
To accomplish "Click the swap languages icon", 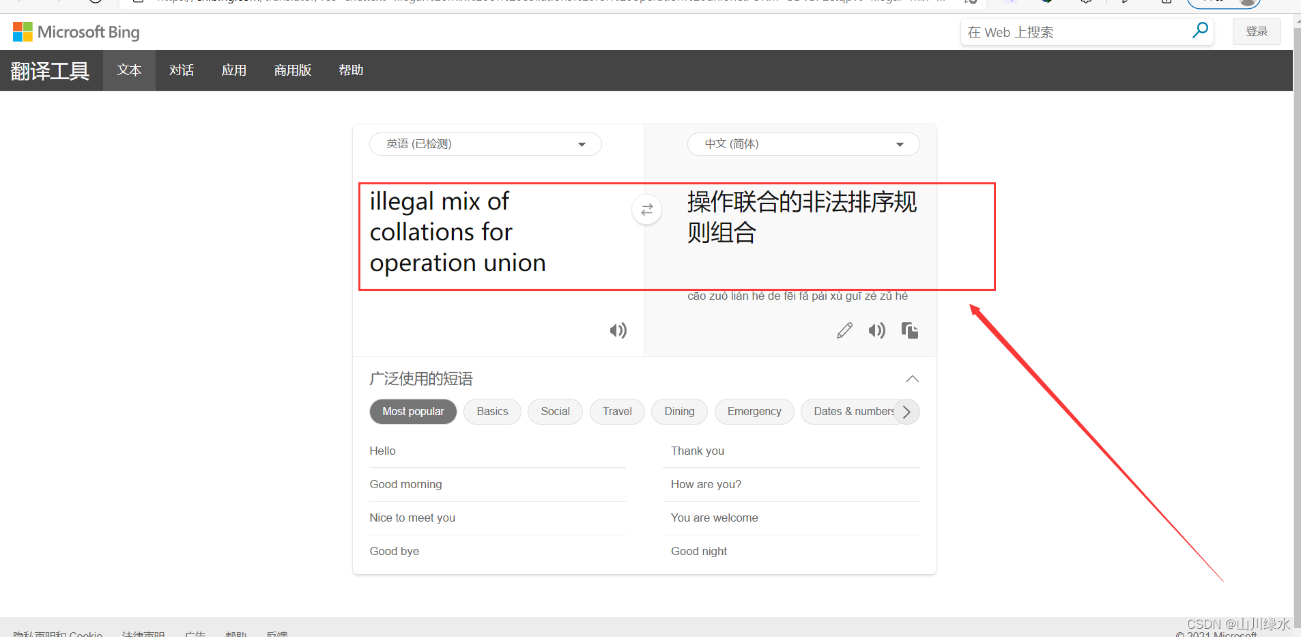I will pos(646,210).
